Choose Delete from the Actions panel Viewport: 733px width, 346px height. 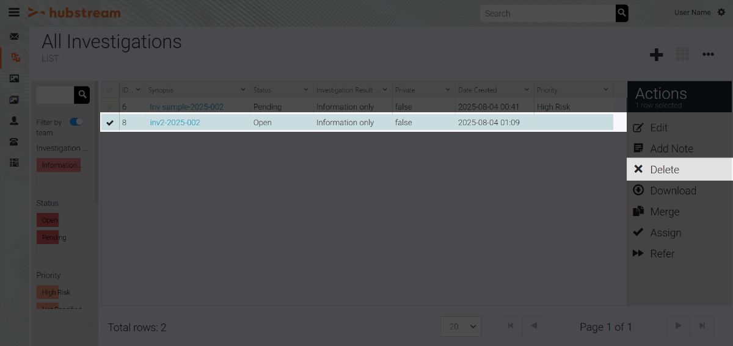pos(664,170)
